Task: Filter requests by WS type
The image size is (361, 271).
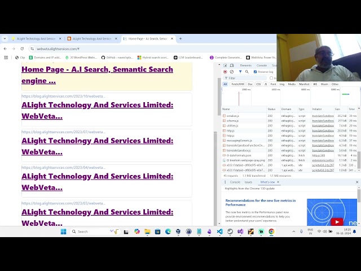Action: [x=315, y=84]
